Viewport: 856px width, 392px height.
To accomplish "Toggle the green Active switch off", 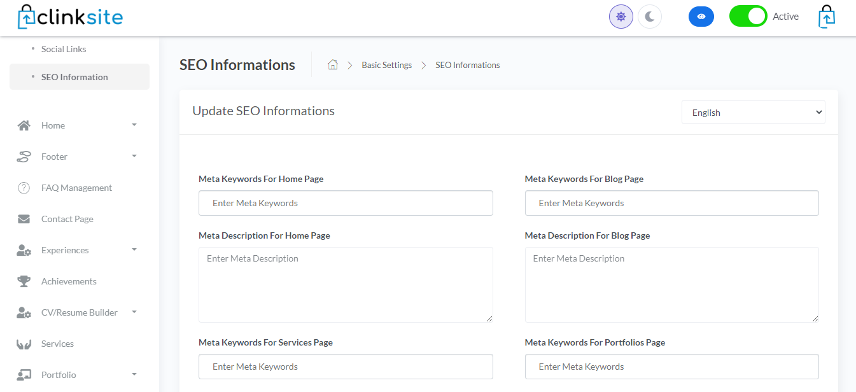I will [748, 17].
